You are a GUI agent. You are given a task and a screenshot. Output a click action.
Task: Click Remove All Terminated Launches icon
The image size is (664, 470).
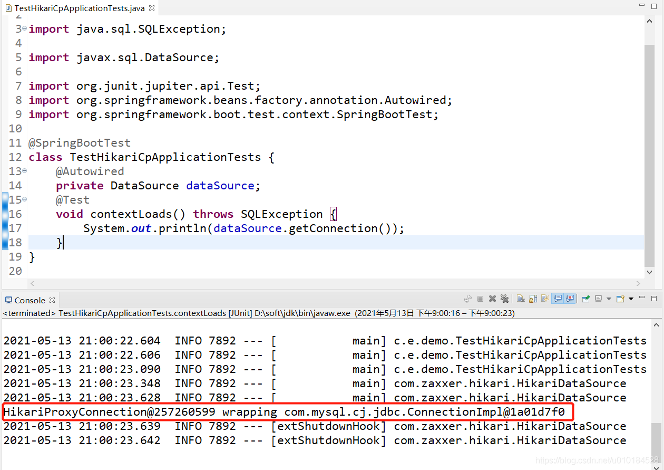(x=504, y=299)
